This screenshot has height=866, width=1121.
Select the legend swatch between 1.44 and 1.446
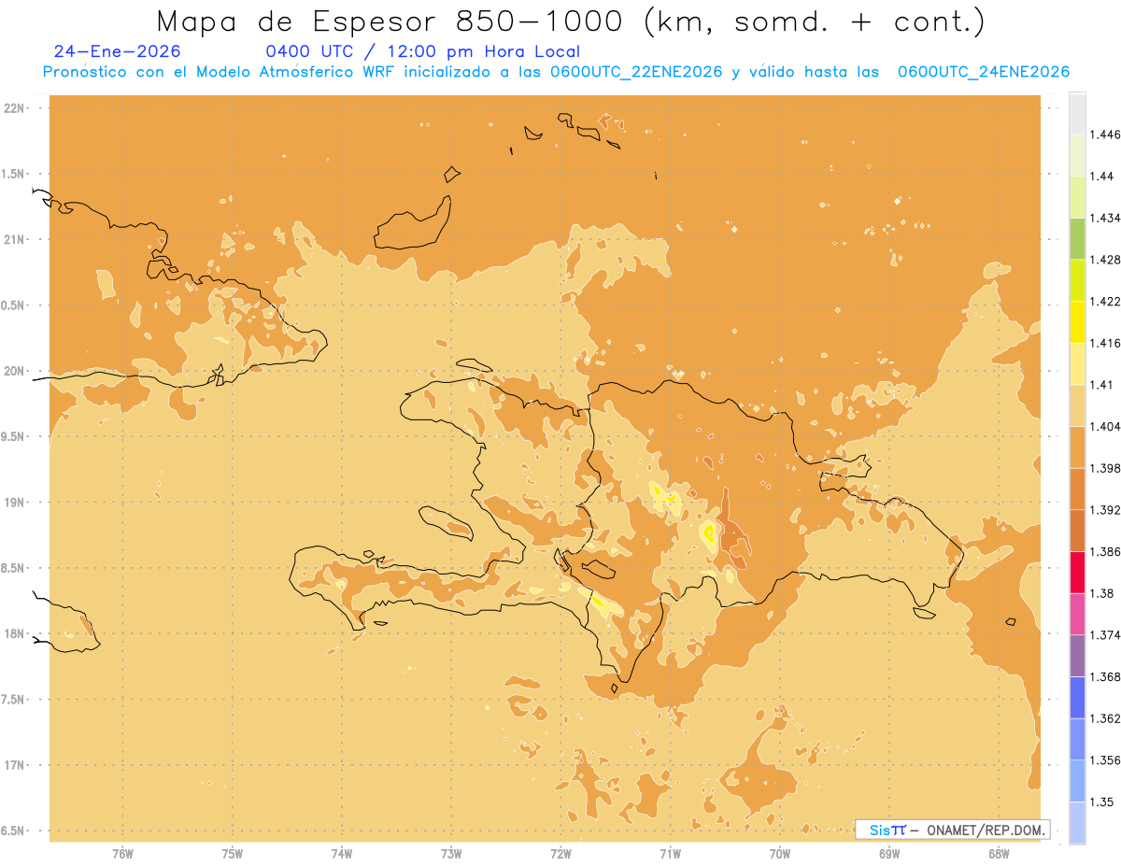(x=1077, y=154)
